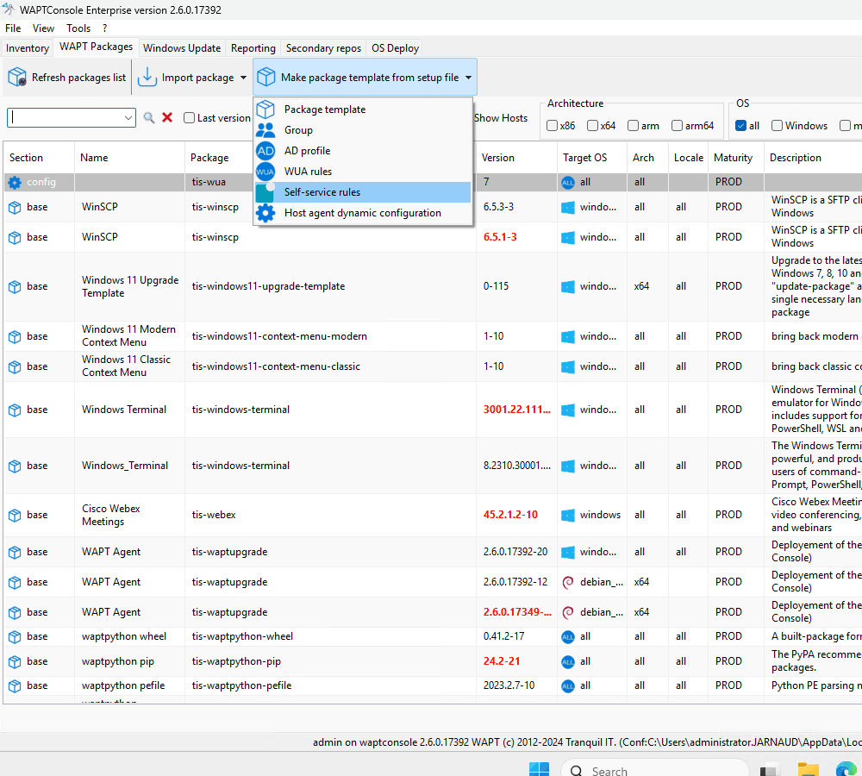Select red version 45.2.1.2-10 cell
The image size is (862, 776).
tap(516, 516)
